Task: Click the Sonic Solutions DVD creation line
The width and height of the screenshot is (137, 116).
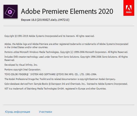Action: coord(66,58)
